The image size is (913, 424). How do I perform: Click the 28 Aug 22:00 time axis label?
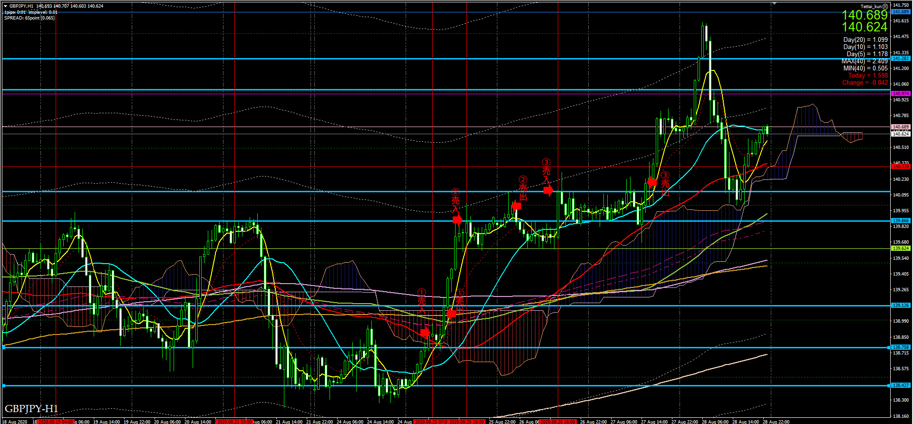[776, 422]
